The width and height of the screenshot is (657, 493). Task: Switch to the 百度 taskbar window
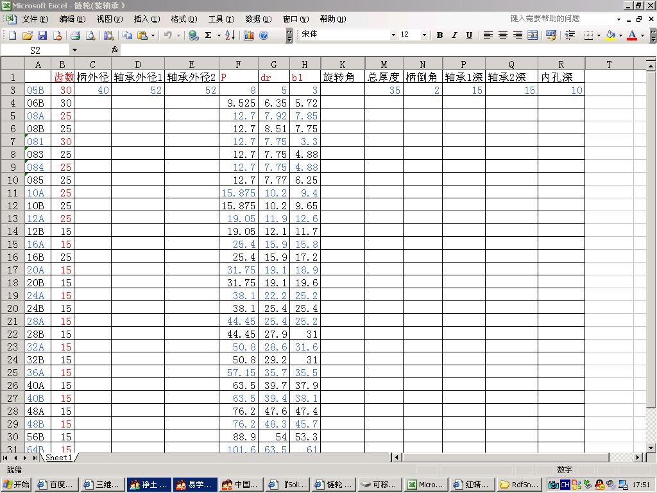[55, 484]
